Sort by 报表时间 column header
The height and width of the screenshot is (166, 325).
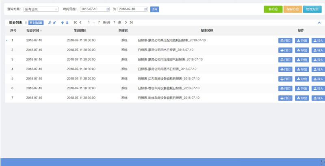34,30
